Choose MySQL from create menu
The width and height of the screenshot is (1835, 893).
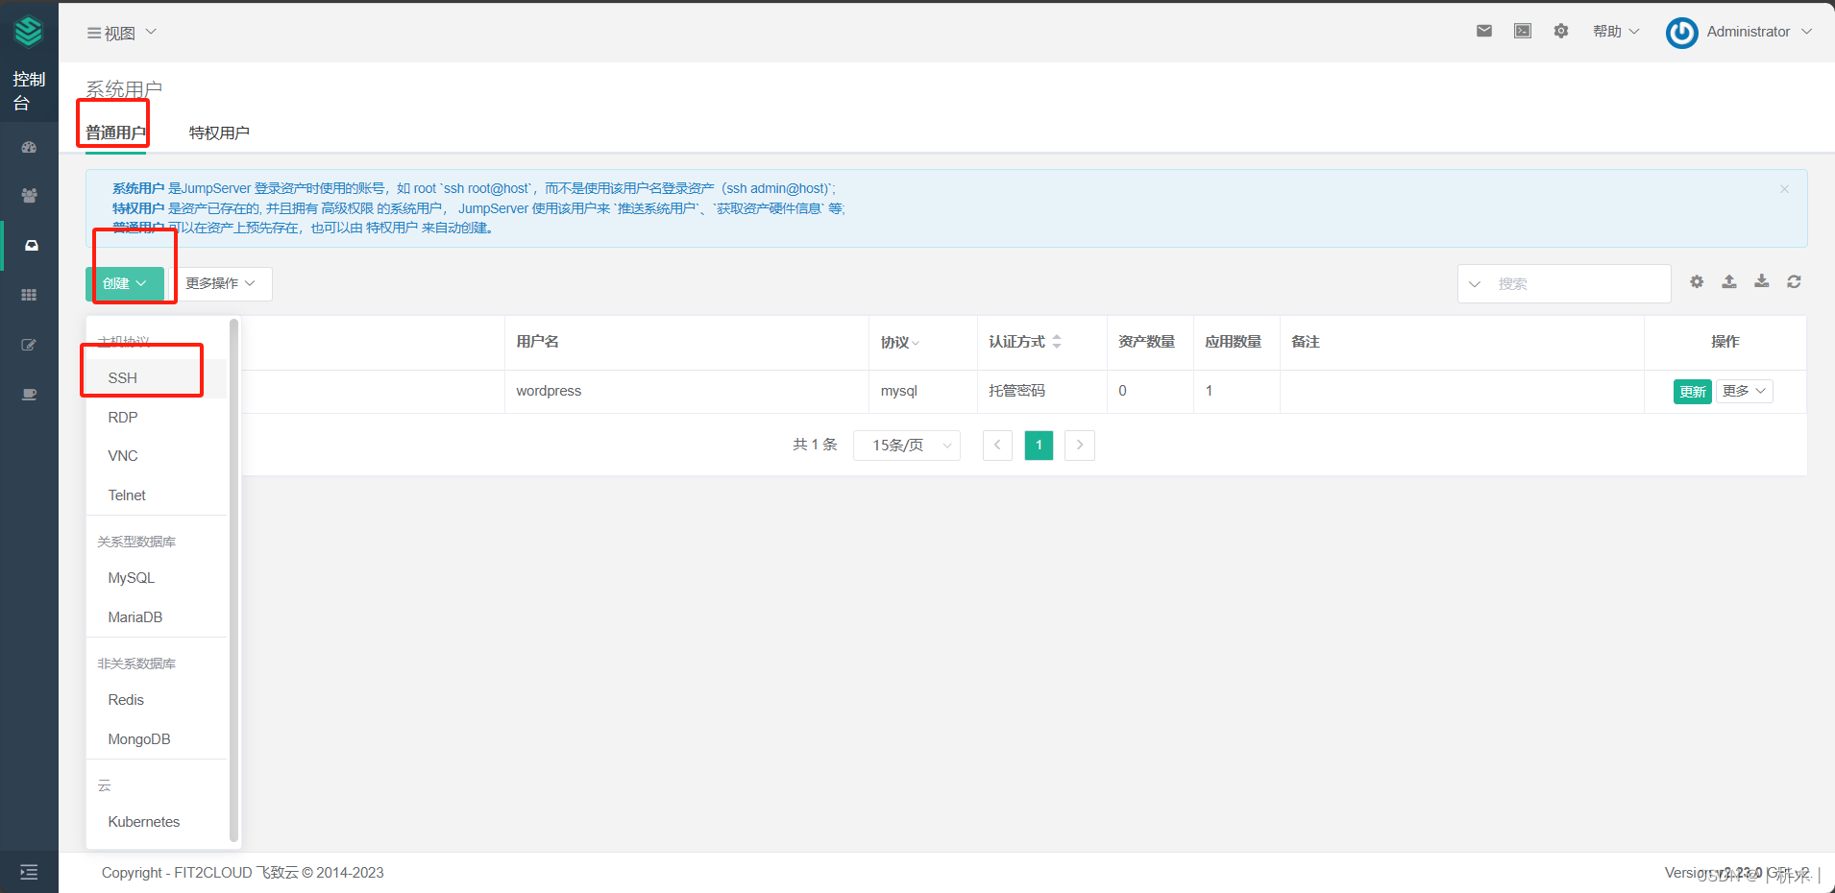click(x=157, y=578)
